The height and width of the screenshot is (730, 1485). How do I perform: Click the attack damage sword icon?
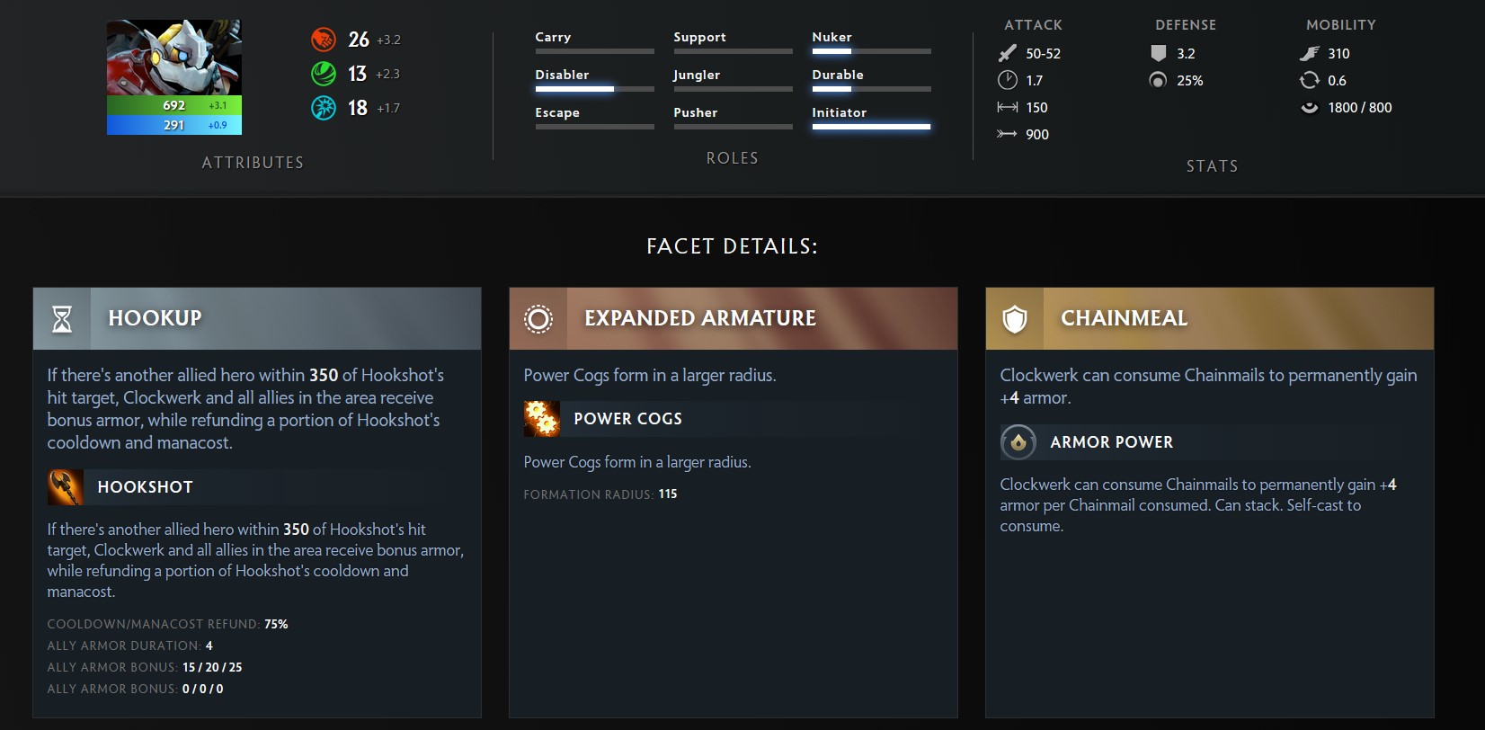pyautogui.click(x=1007, y=54)
